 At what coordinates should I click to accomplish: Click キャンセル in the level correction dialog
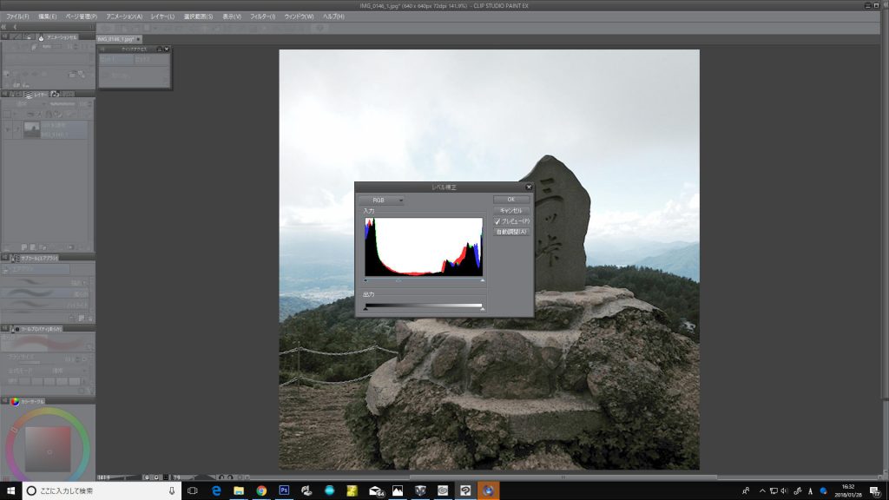510,210
